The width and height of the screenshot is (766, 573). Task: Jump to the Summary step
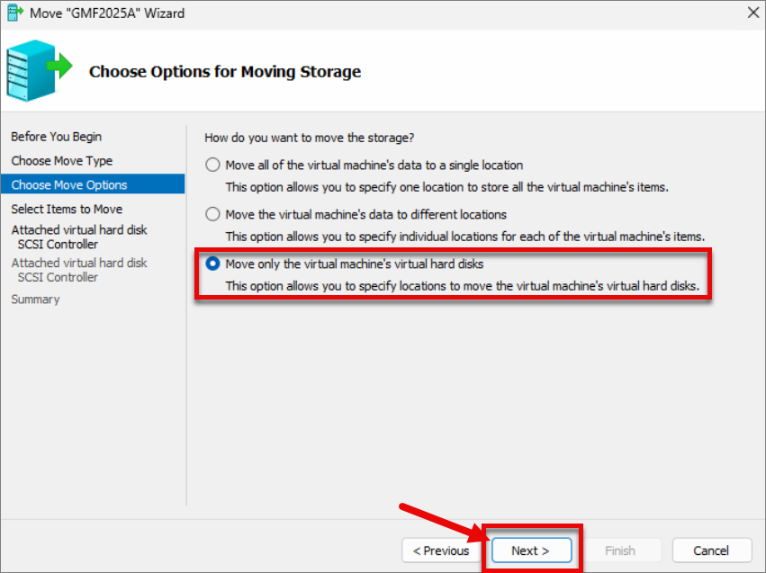tap(35, 300)
